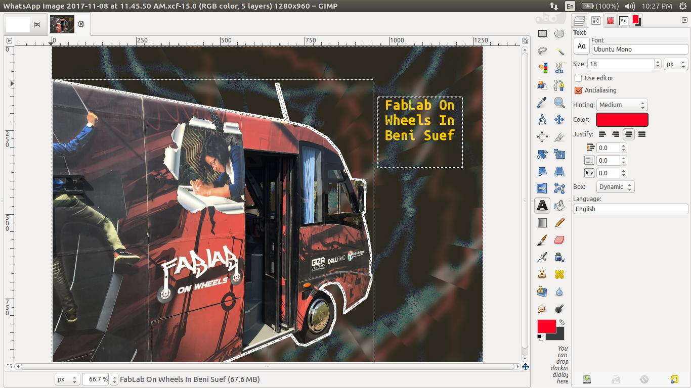Open the Colors FG/BG dock tab

(637, 21)
